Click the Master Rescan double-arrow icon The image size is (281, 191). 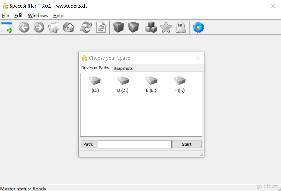(x=86, y=27)
